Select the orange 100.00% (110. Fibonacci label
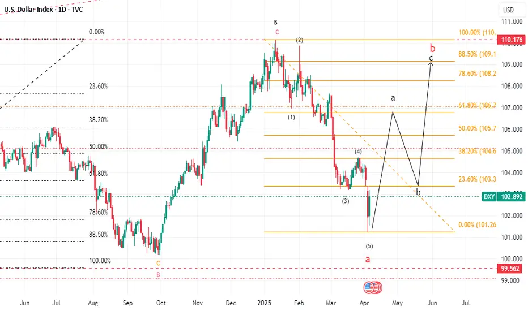The height and width of the screenshot is (311, 528). pyautogui.click(x=477, y=33)
